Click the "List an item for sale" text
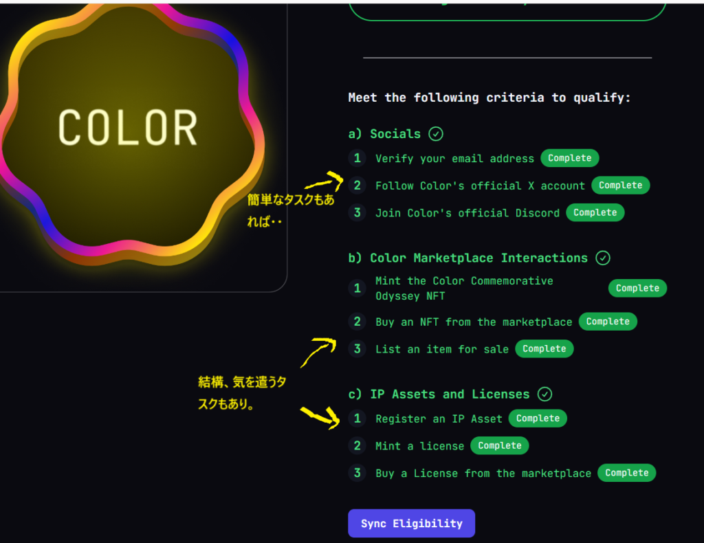This screenshot has width=704, height=543. pyautogui.click(x=442, y=349)
